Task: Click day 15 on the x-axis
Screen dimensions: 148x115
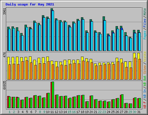Action: [x=69, y=112]
